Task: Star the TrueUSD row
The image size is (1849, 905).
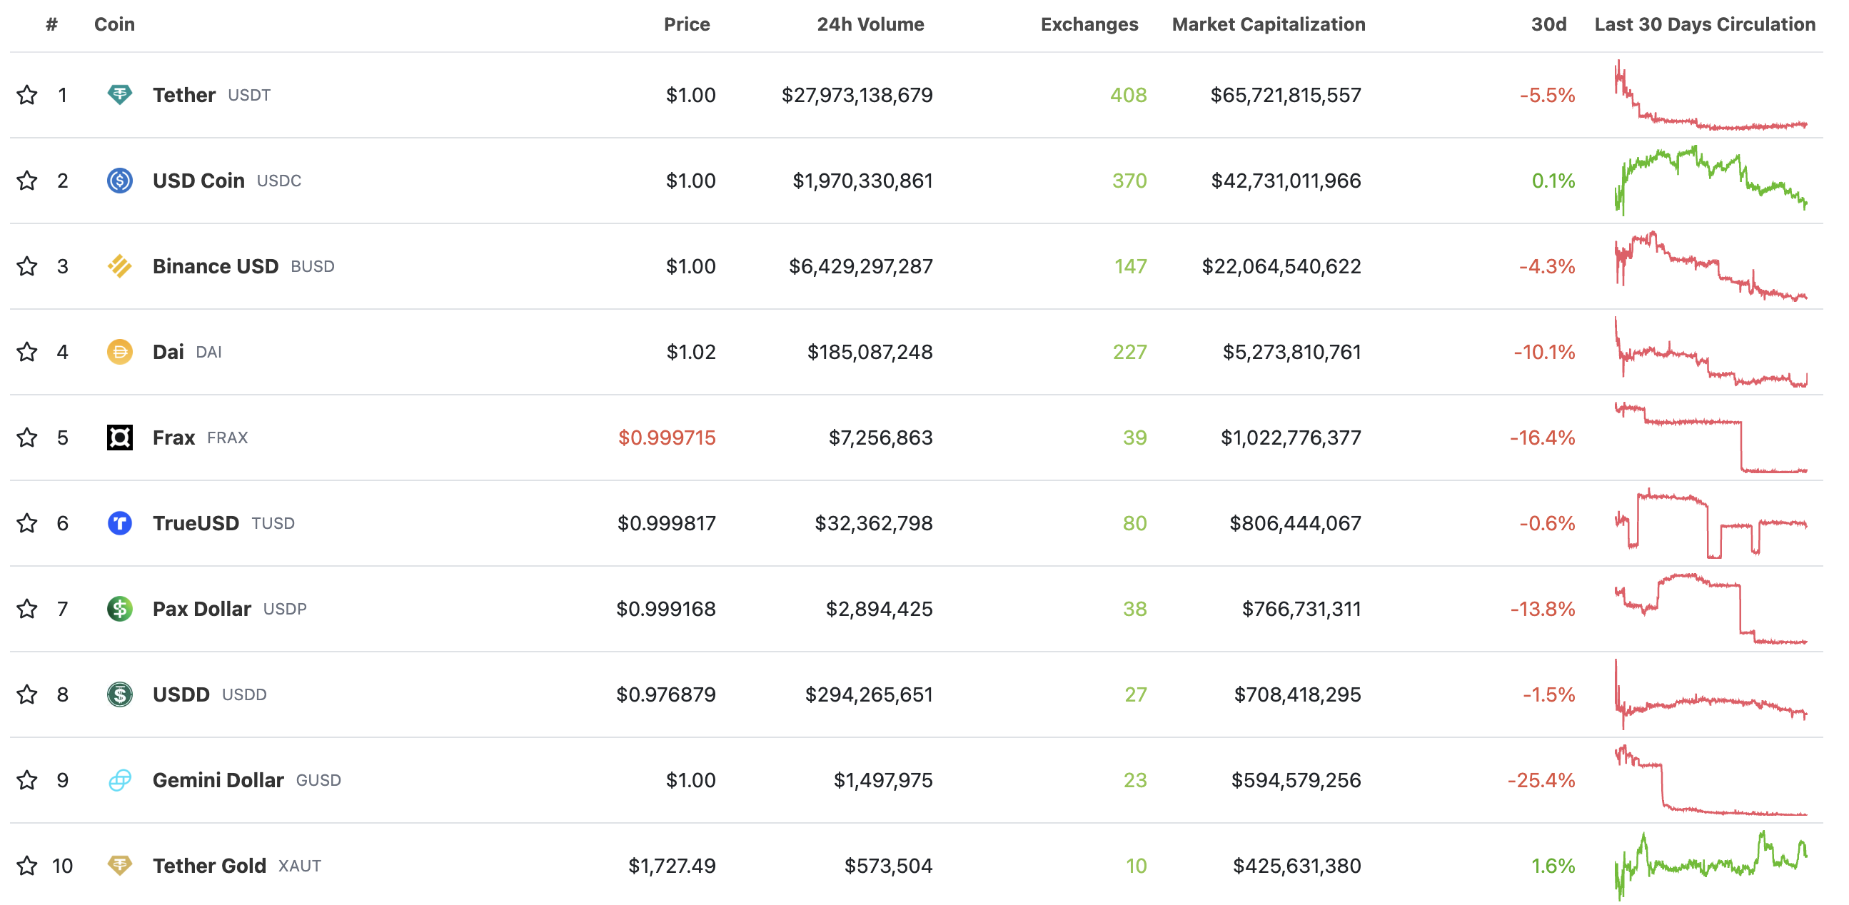Action: (x=27, y=523)
